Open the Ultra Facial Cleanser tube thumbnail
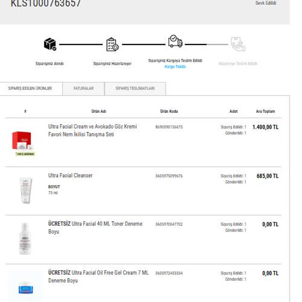The height and width of the screenshot is (302, 302). [x=25, y=190]
